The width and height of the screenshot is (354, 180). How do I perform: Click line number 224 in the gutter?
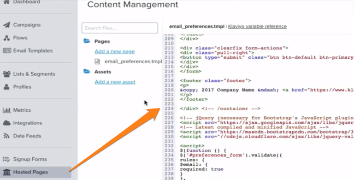(169, 108)
